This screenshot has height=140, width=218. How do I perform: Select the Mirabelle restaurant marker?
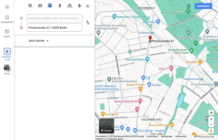[x=200, y=62]
